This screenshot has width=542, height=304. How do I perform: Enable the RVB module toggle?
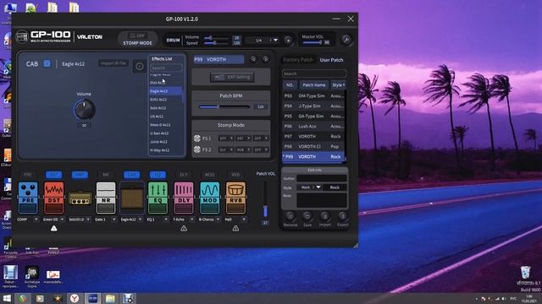pyautogui.click(x=235, y=175)
